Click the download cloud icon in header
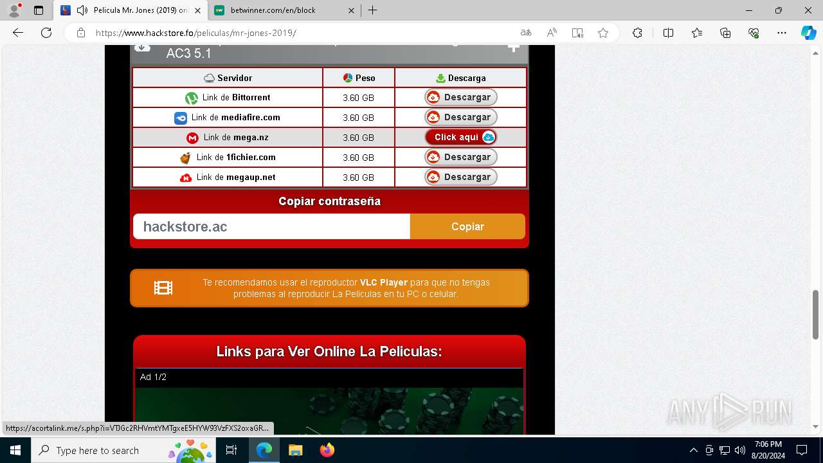Screen dimensions: 823x463 point(142,48)
